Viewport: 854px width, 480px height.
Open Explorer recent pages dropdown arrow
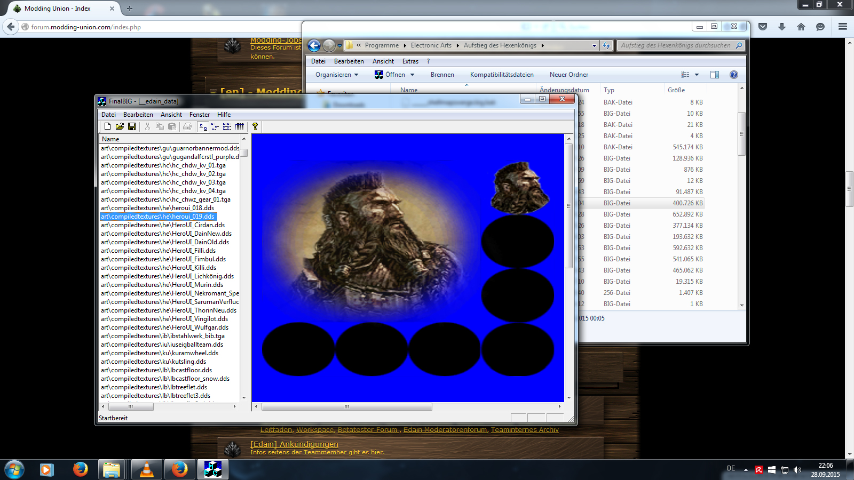click(339, 46)
